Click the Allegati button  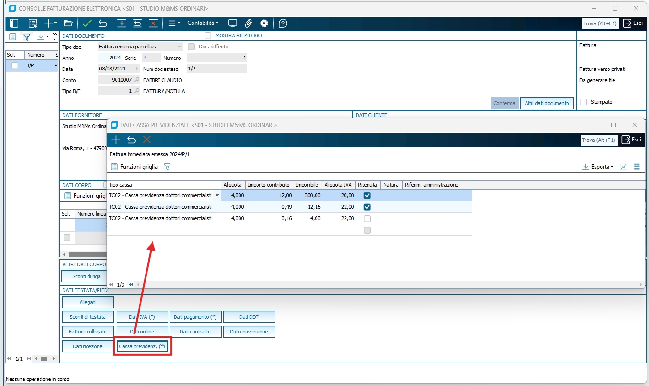pyautogui.click(x=88, y=302)
